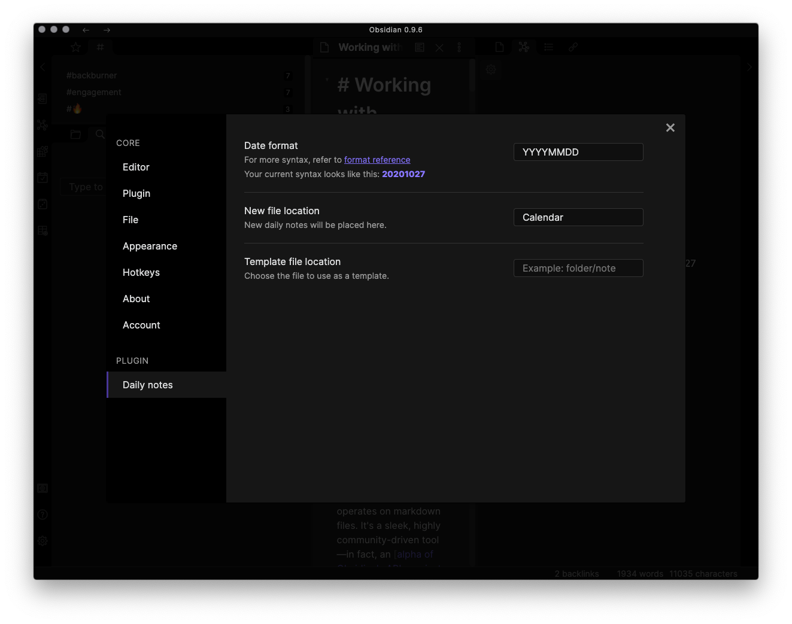This screenshot has height=624, width=792.
Task: Toggle preview mode for the Working with note
Action: (x=420, y=47)
